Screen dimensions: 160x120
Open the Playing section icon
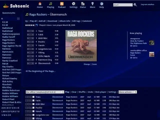coord(50,4)
